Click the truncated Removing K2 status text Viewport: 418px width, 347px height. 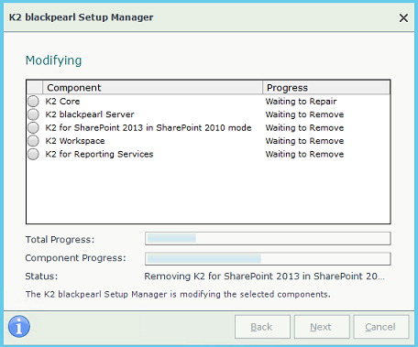tap(264, 277)
